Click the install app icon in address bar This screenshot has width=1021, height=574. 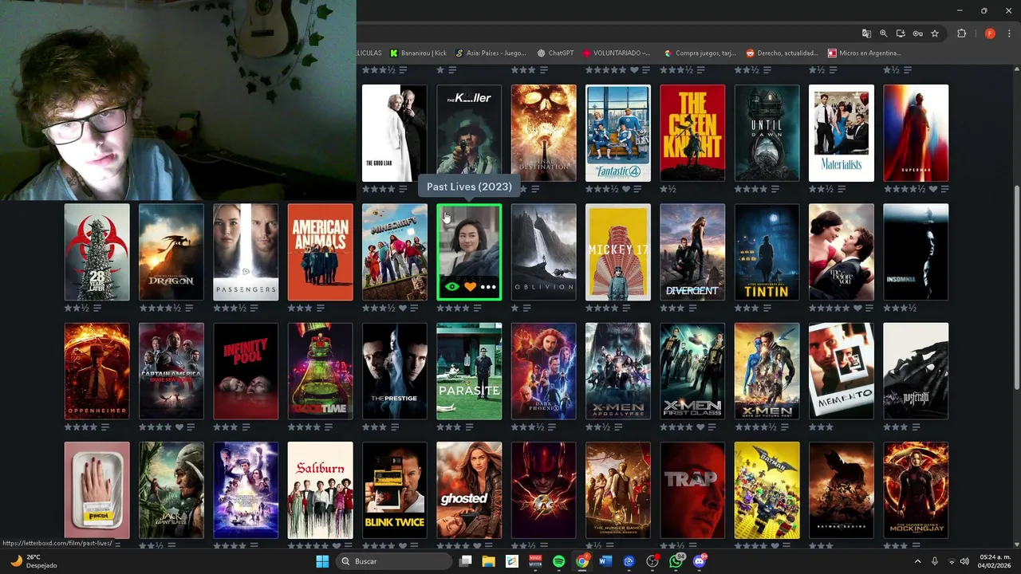(901, 33)
